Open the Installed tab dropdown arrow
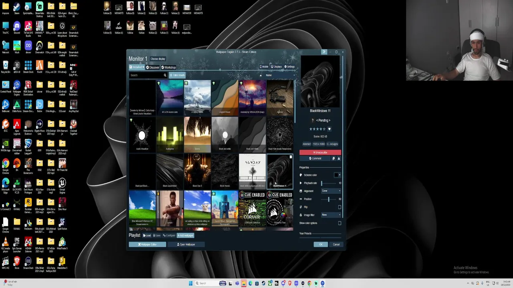Image resolution: width=513 pixels, height=288 pixels. point(143,67)
